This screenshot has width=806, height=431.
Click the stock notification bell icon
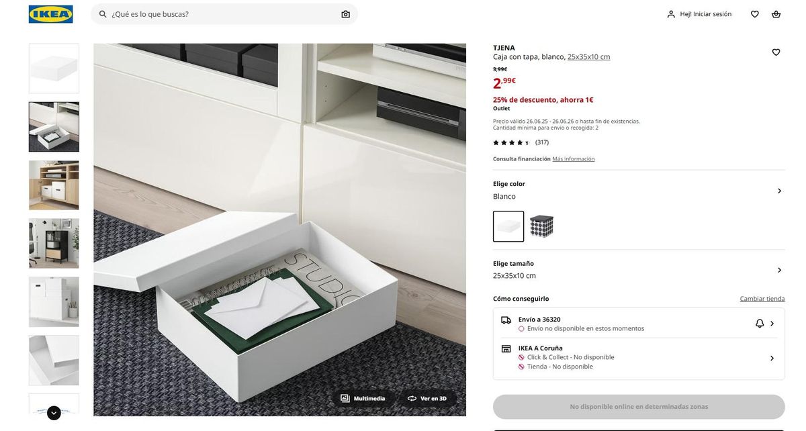pos(760,324)
